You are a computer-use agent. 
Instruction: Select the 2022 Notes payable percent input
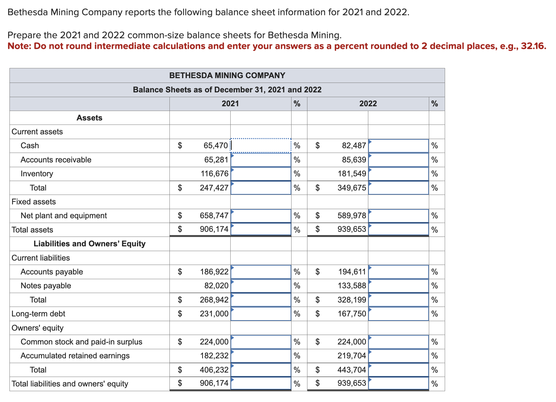398,286
